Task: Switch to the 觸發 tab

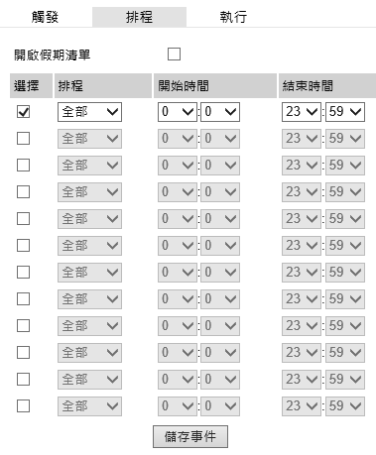Action: click(x=46, y=17)
